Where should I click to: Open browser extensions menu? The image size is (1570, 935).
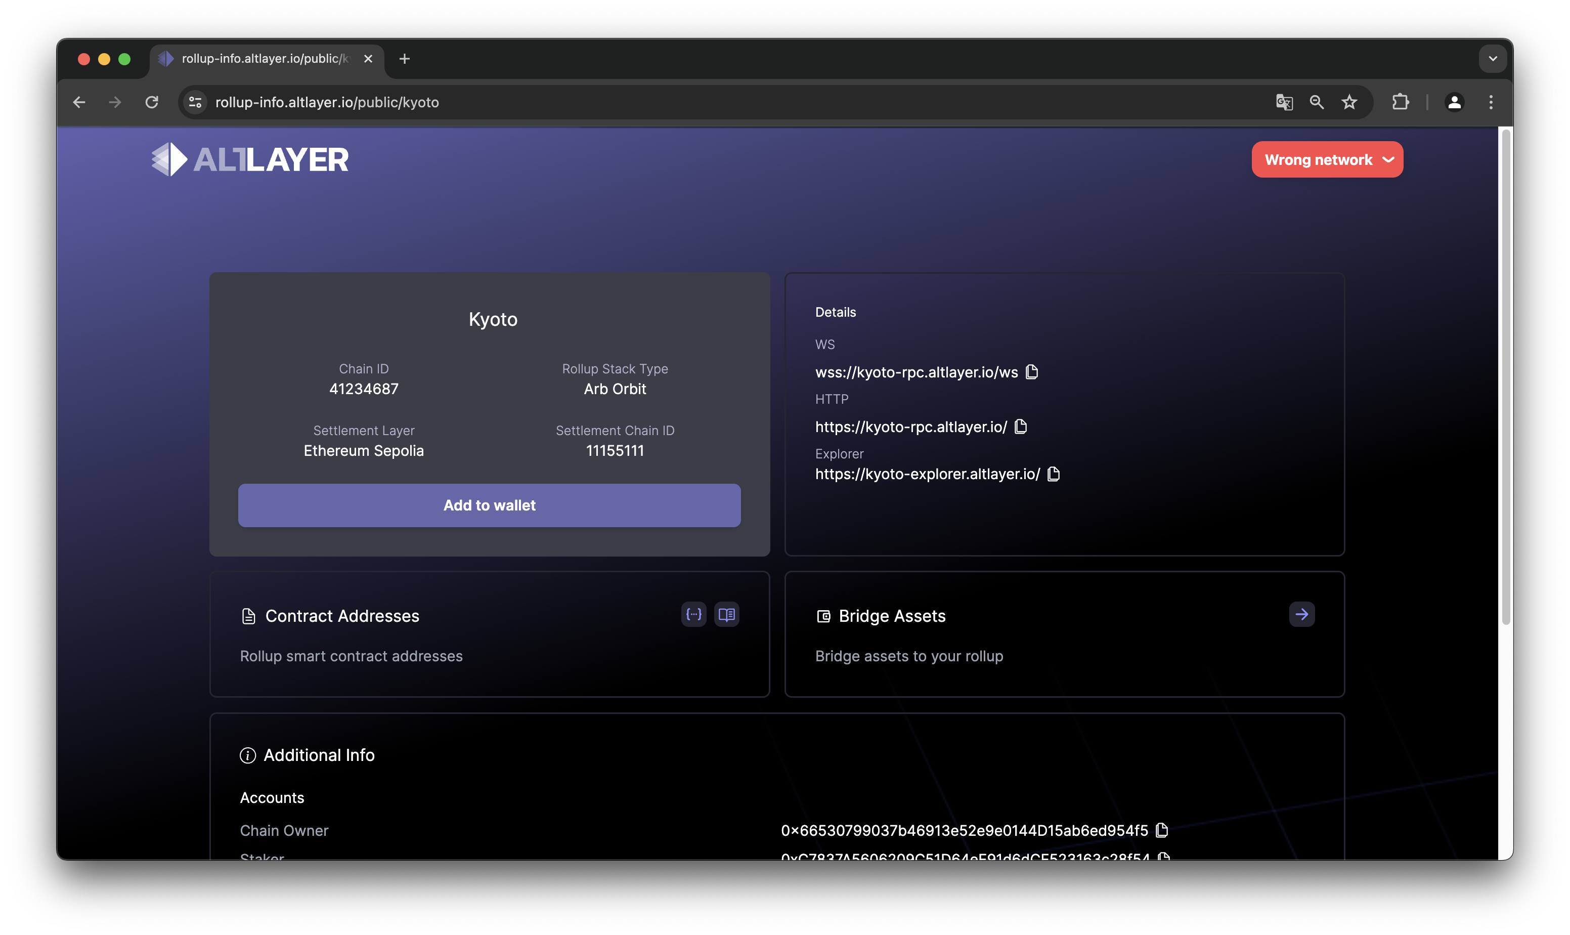(1400, 102)
